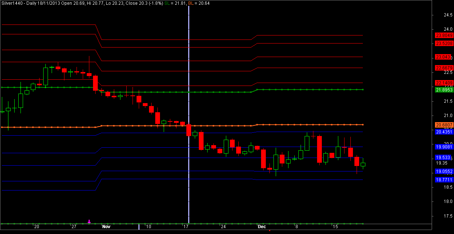Click the purple vertical date cursor line
This screenshot has width=454, height=234.
(x=189, y=113)
